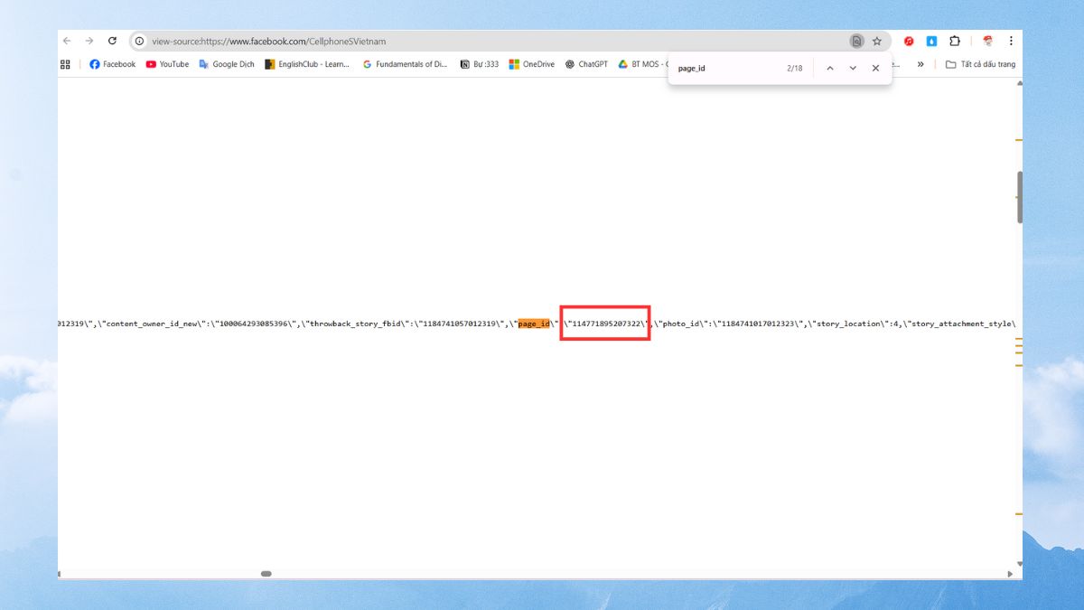The width and height of the screenshot is (1084, 610).
Task: Open the blue download extension icon
Action: (931, 41)
